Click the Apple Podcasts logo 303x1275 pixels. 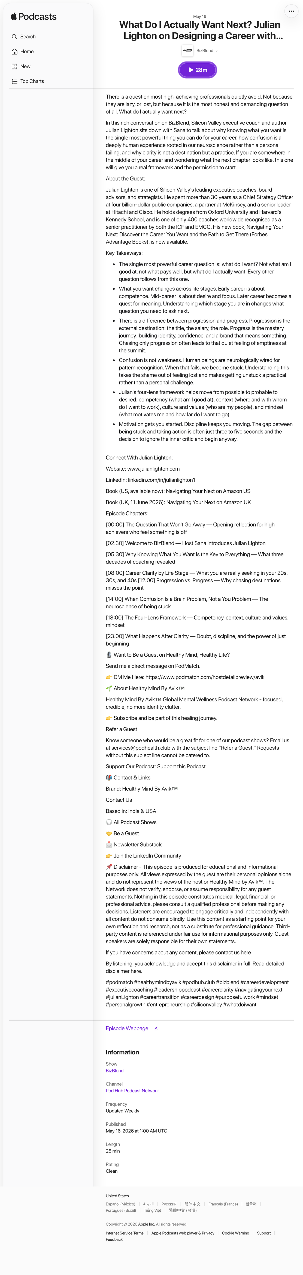[x=34, y=17]
